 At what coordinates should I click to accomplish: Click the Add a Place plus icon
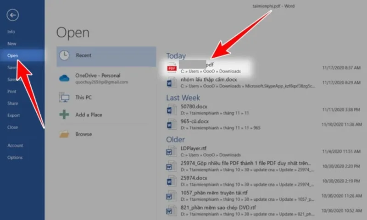tap(64, 115)
